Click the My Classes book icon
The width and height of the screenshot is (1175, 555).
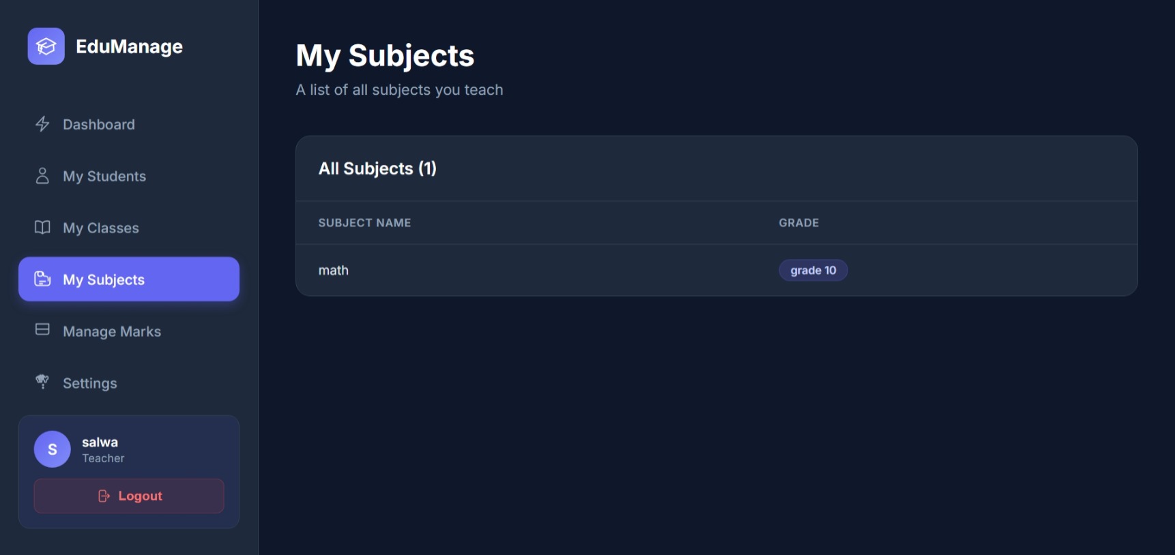42,228
